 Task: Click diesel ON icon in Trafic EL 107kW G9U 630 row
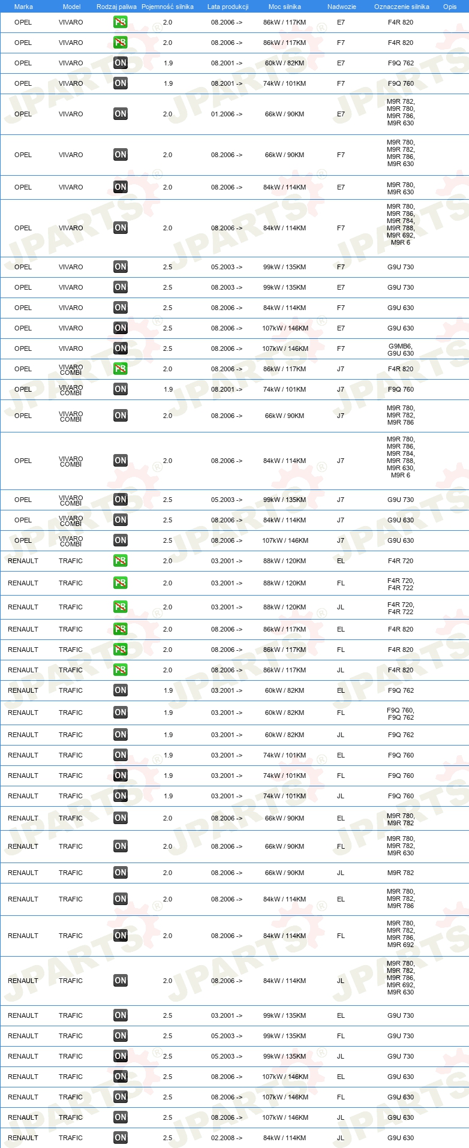point(121,1077)
